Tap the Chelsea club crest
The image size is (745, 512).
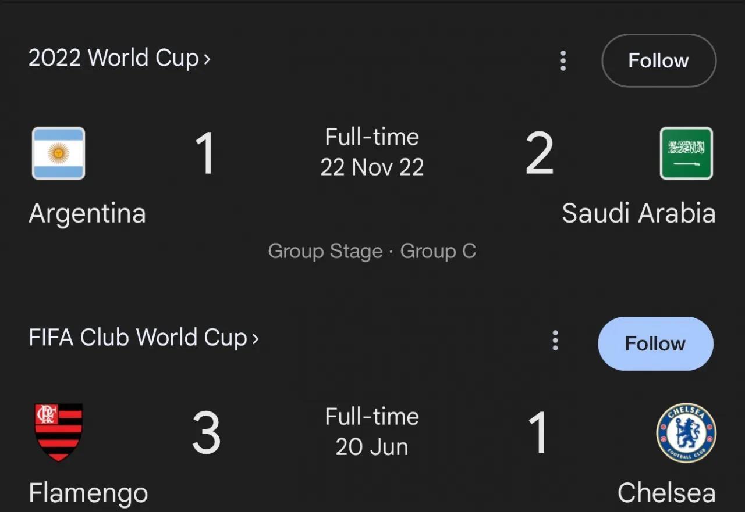[686, 433]
